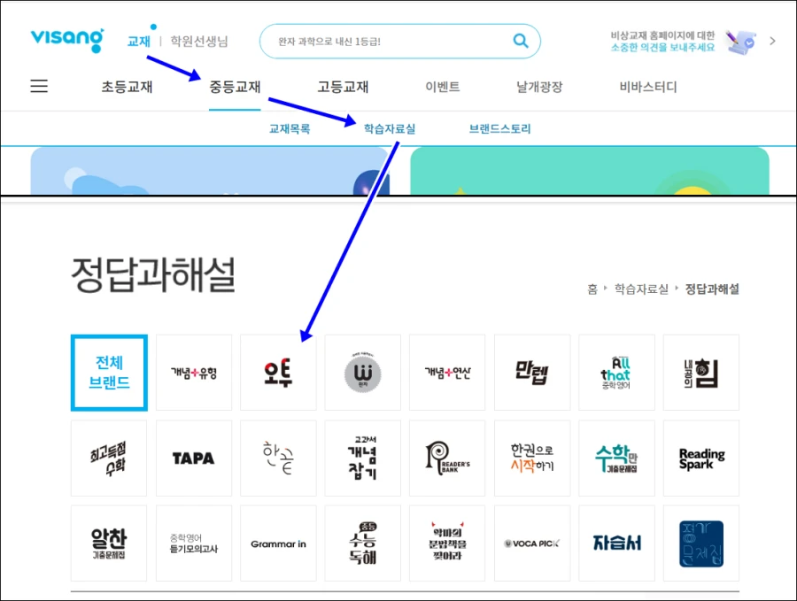
Task: Select the All that 중학영어 tile
Action: [616, 373]
